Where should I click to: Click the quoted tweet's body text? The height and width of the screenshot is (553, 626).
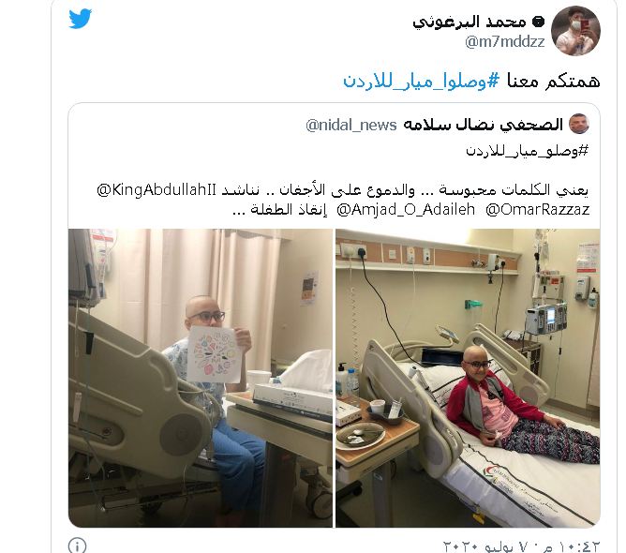coord(343,200)
